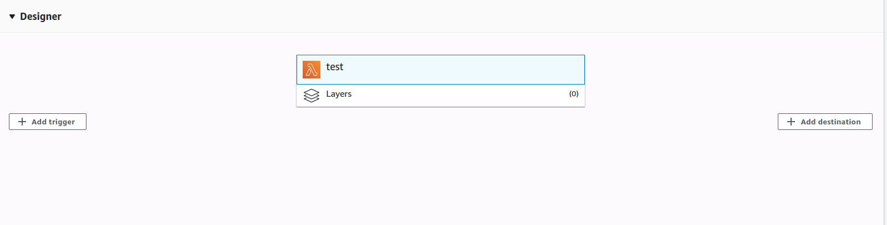887x225 pixels.
Task: Click the "Add trigger" text label
Action: tap(53, 122)
